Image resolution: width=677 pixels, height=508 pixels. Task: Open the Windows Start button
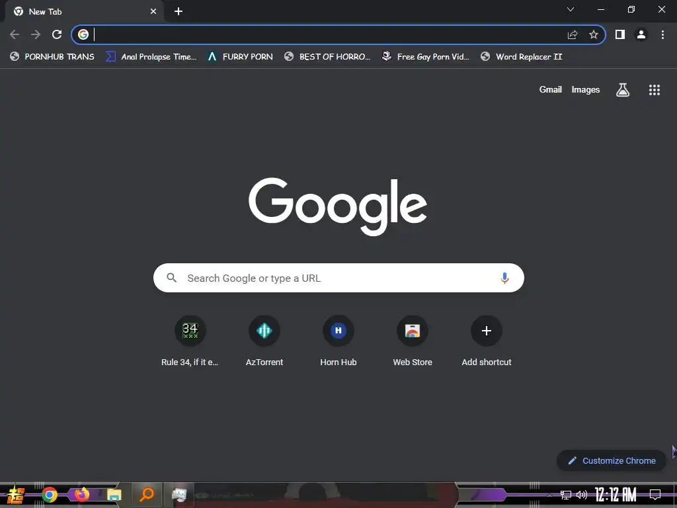[x=16, y=495]
